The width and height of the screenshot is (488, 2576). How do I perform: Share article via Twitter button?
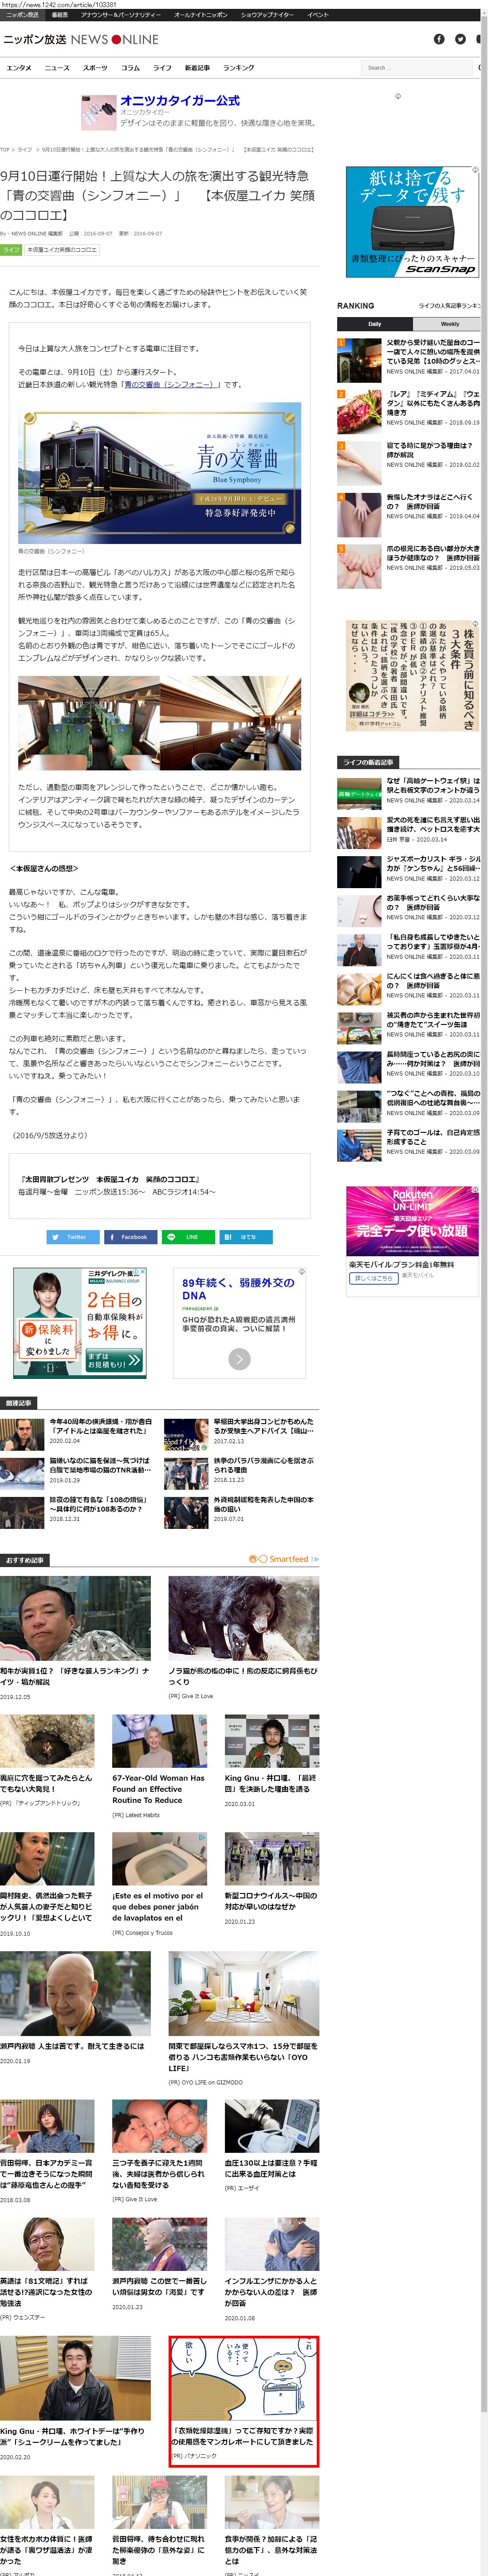tap(73, 1237)
